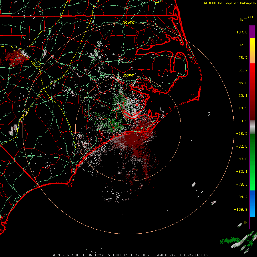
Task: Click the 92.3 legend value
Action: [243, 45]
